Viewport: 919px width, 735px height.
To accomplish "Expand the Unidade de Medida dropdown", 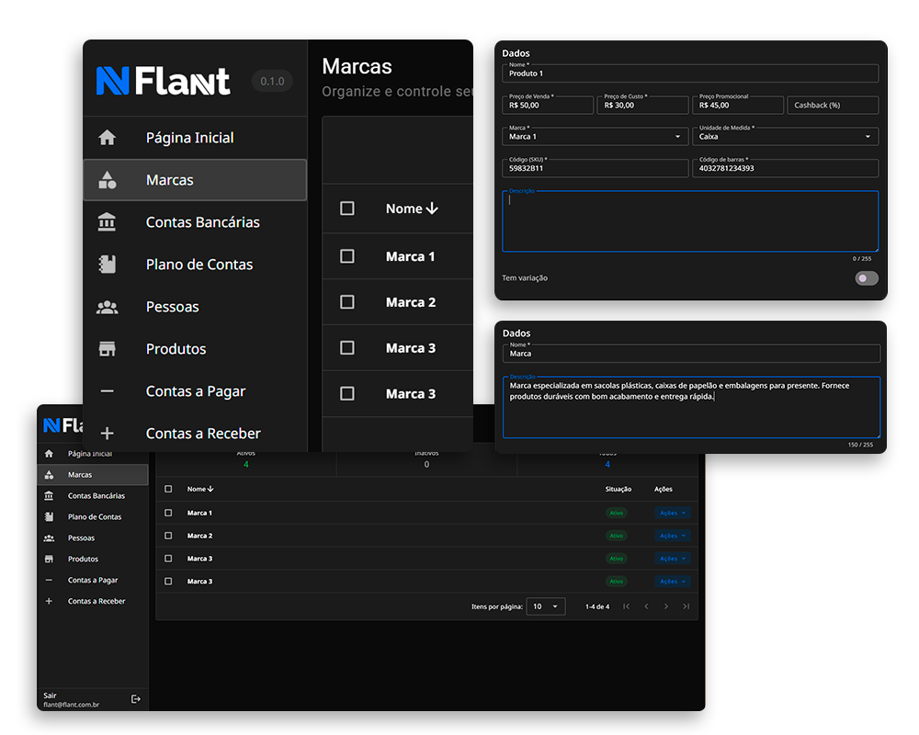I will (868, 137).
